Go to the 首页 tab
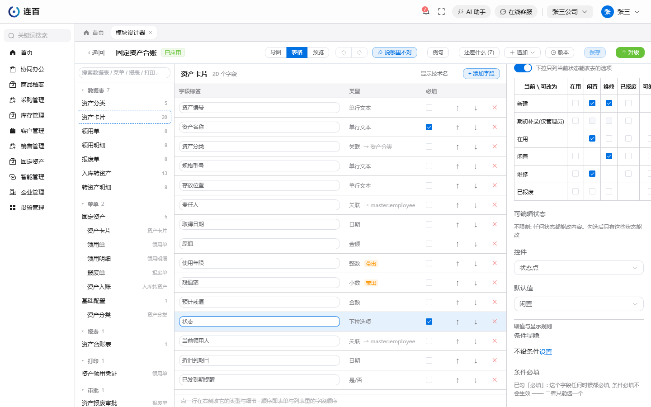This screenshot has width=651, height=407. click(x=94, y=33)
